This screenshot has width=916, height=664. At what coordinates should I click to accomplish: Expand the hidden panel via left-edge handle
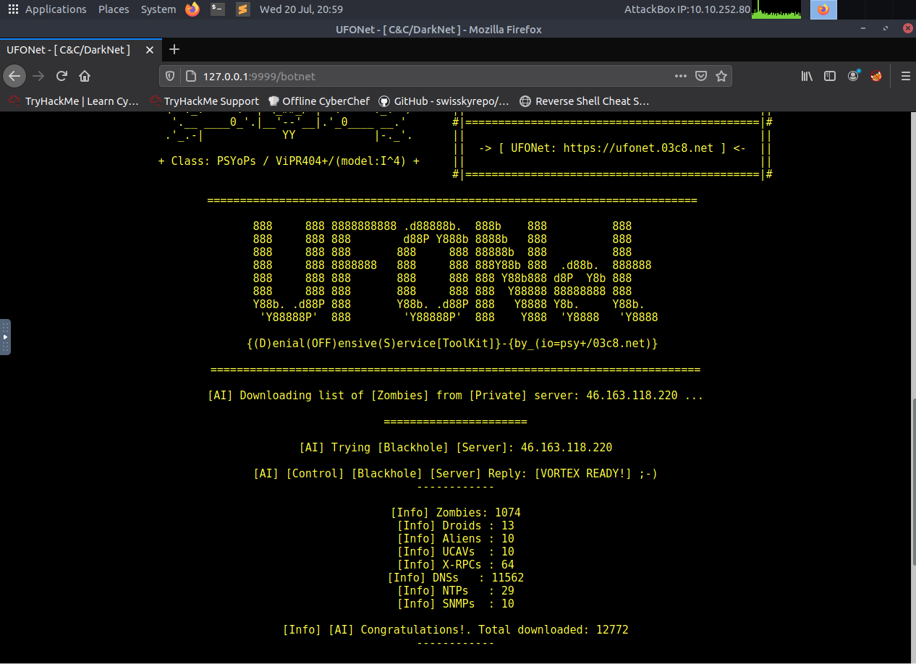click(x=6, y=336)
